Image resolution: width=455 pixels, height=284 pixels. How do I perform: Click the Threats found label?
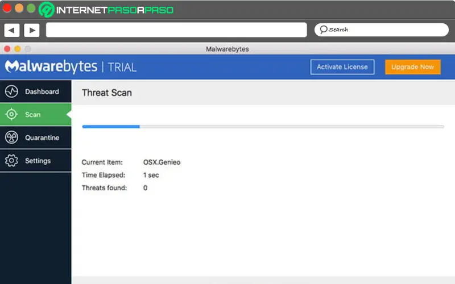104,188
